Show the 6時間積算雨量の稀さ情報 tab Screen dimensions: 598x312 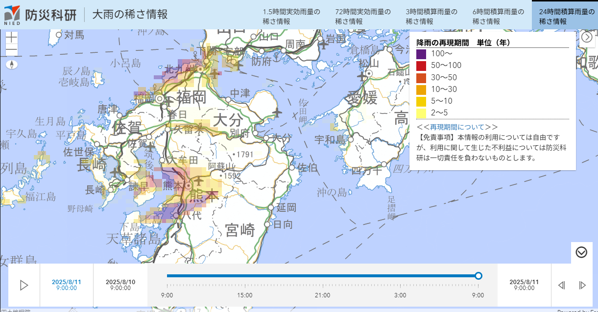tap(498, 16)
